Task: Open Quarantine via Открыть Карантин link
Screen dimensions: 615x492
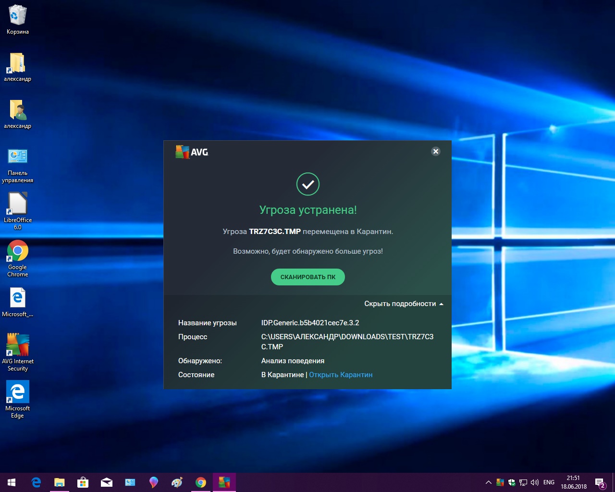Action: (x=341, y=375)
